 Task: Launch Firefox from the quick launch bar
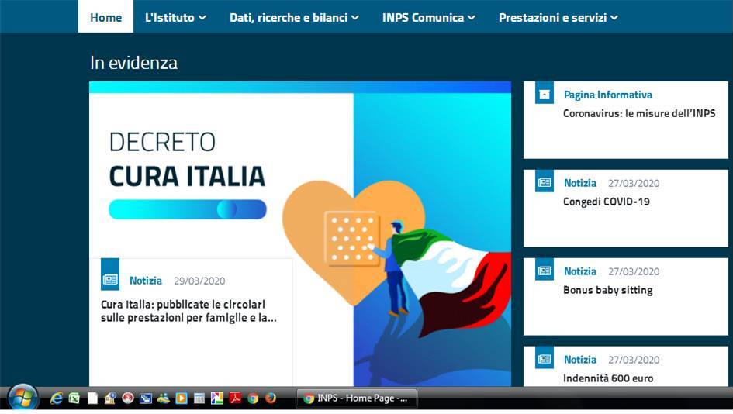point(271,398)
